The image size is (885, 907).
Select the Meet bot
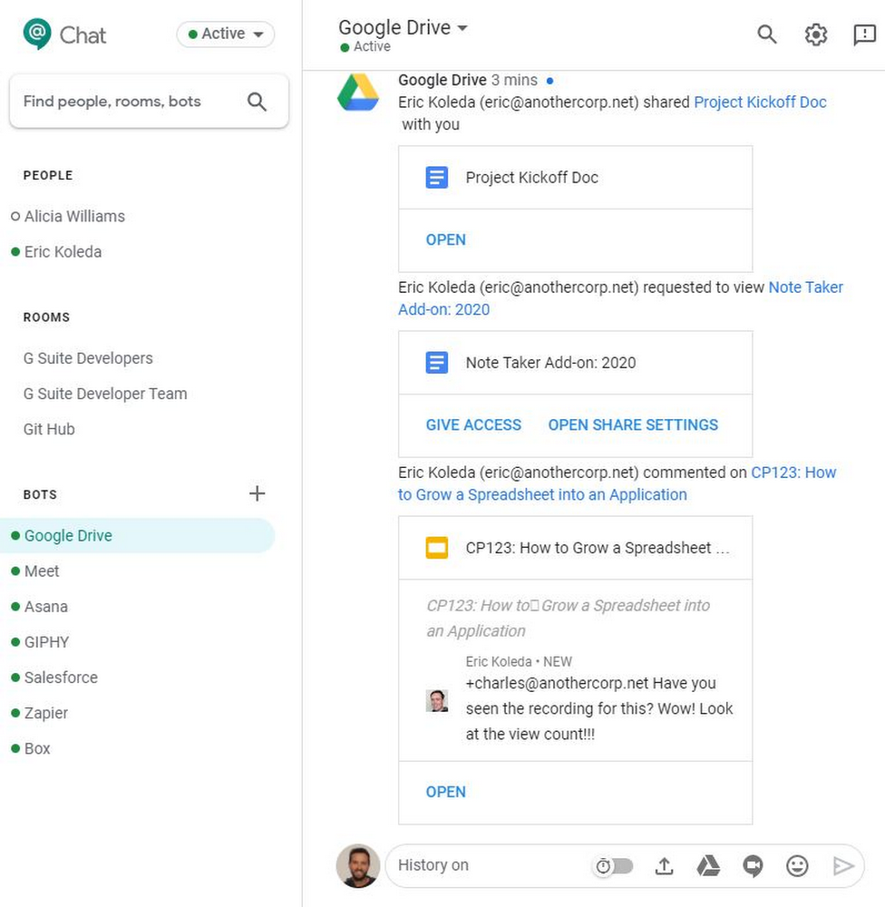pyautogui.click(x=42, y=571)
